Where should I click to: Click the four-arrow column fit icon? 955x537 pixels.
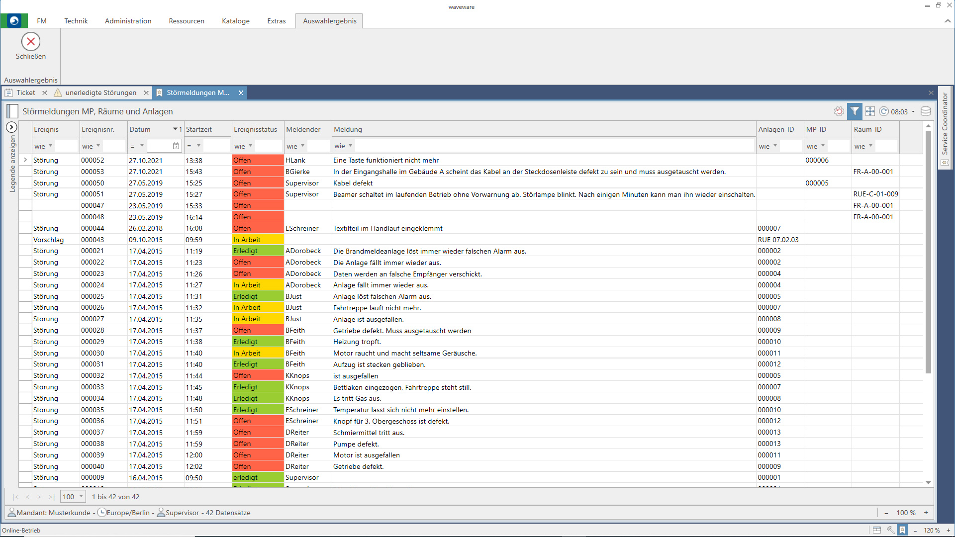pos(870,111)
